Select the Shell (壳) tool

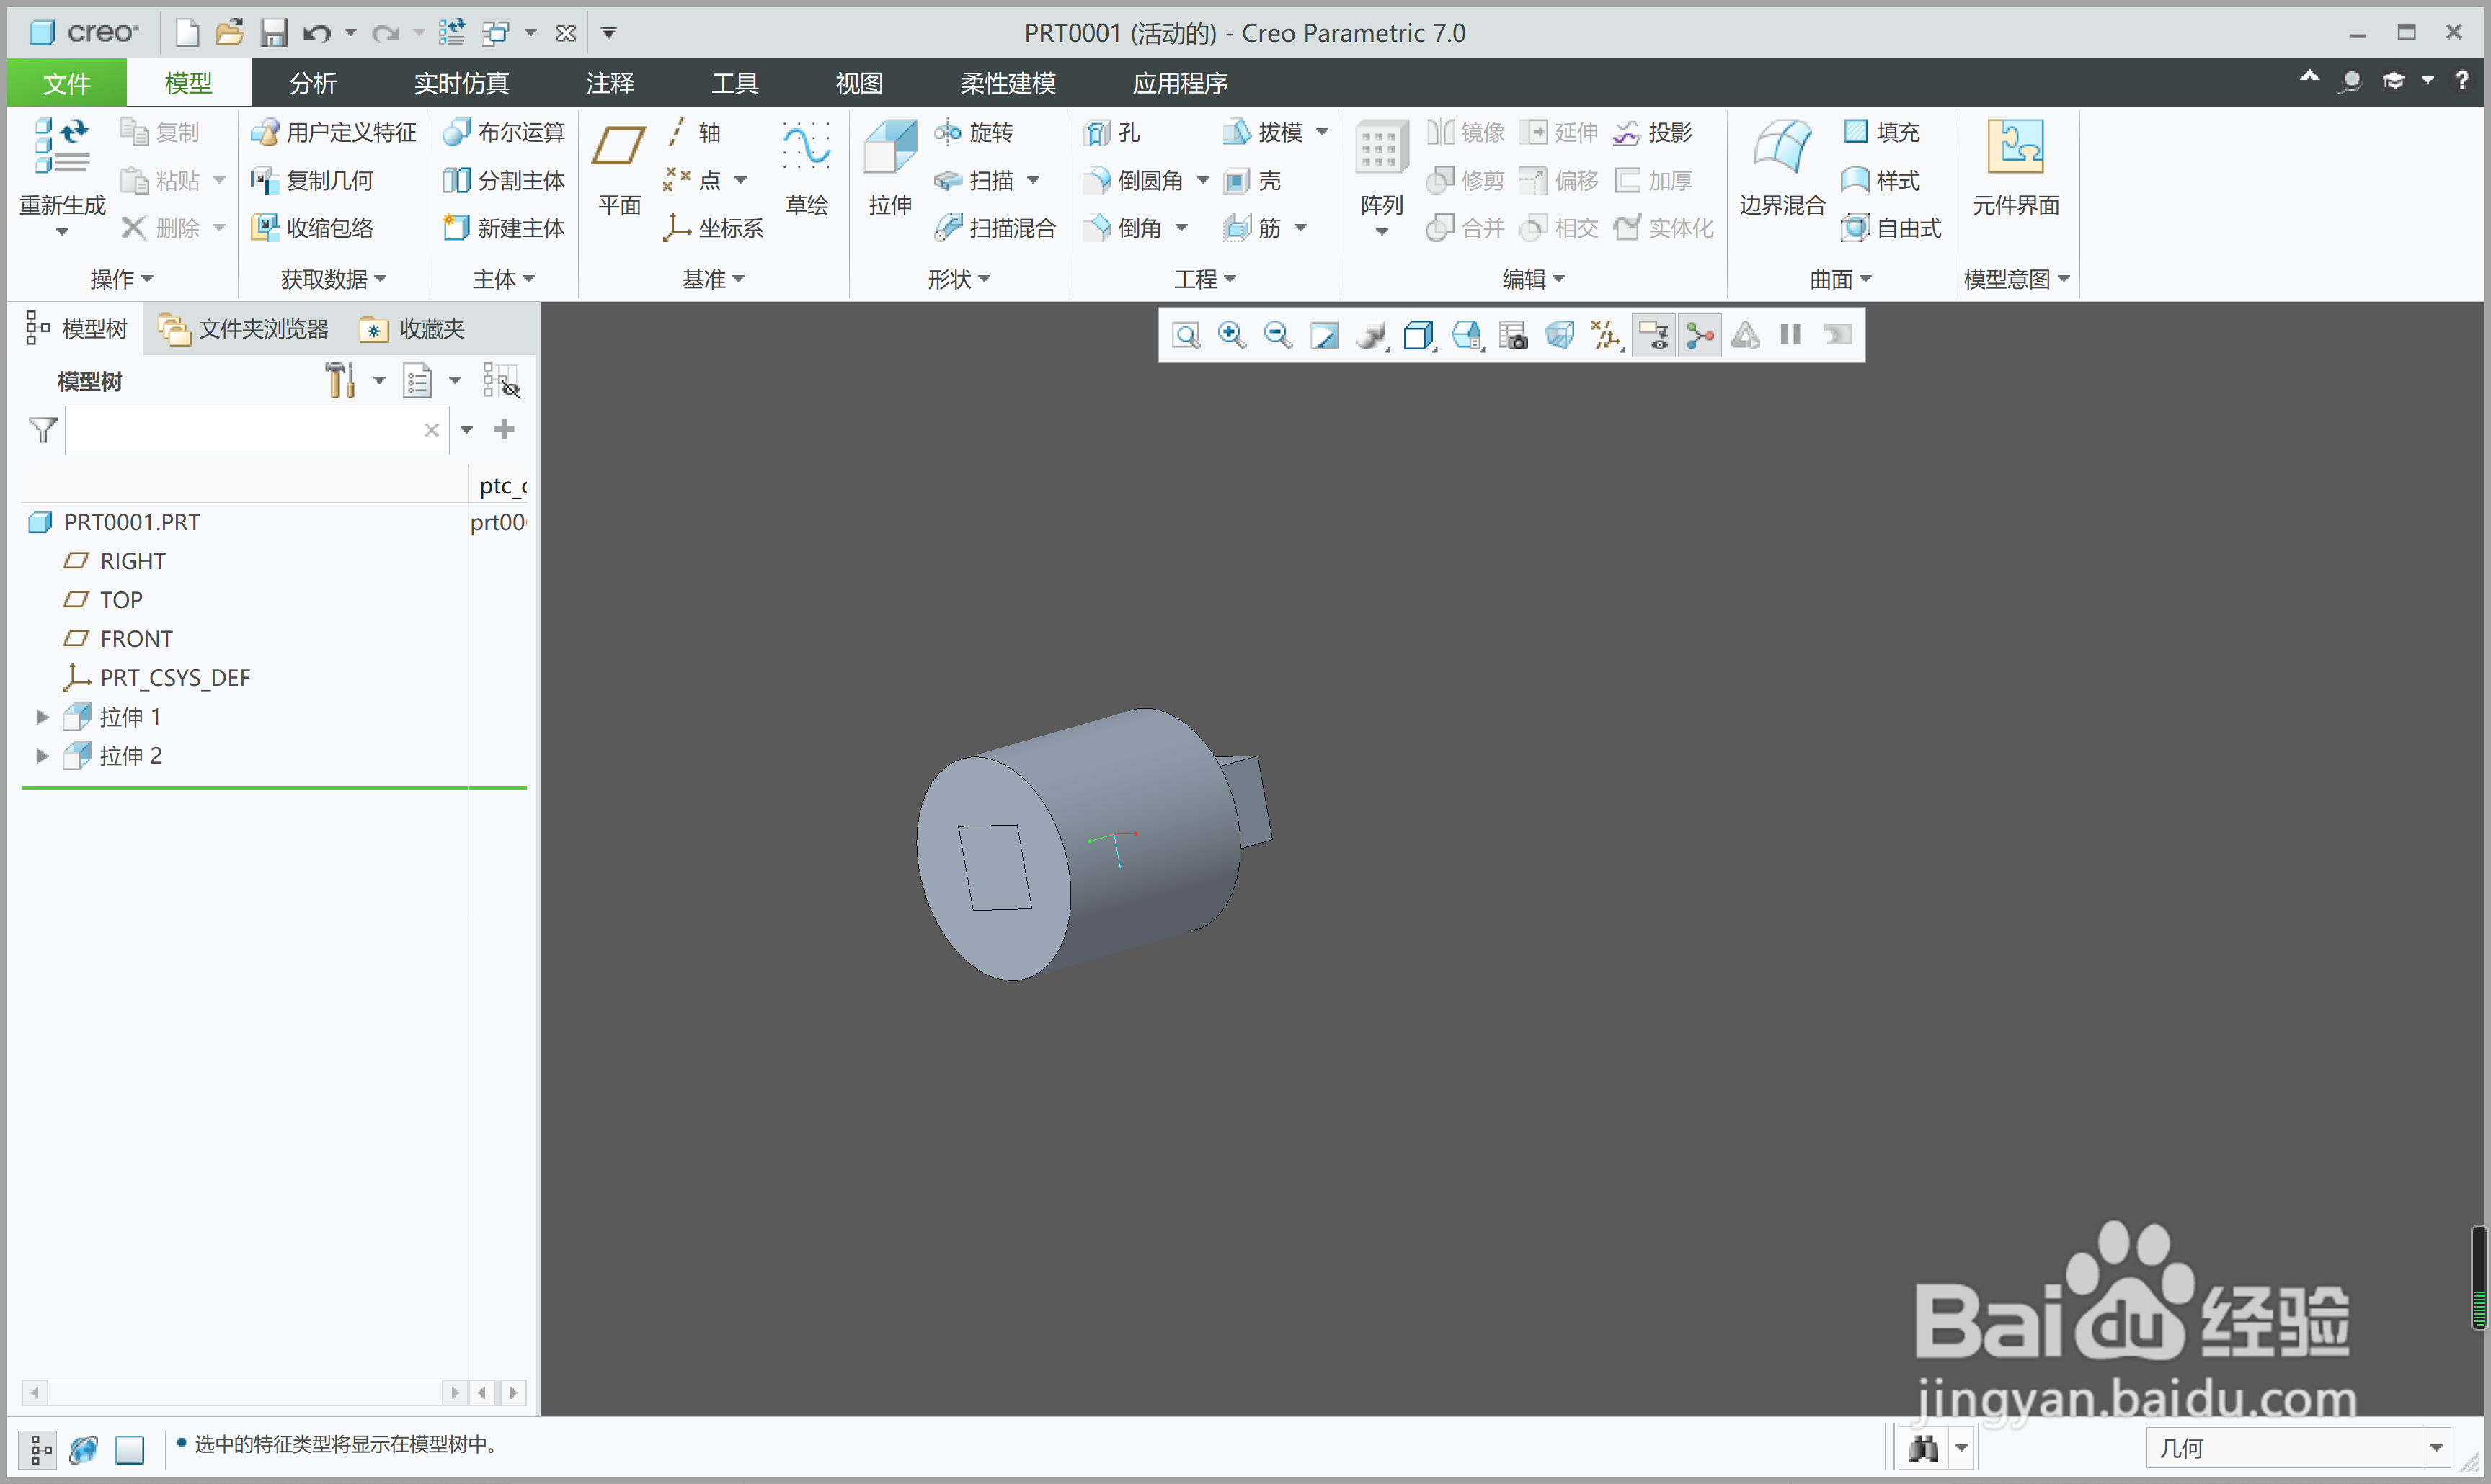pyautogui.click(x=1253, y=180)
